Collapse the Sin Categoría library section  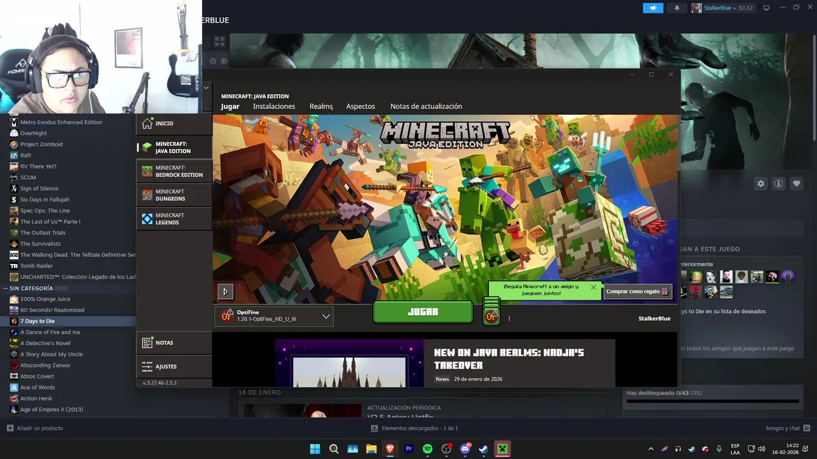click(6, 288)
